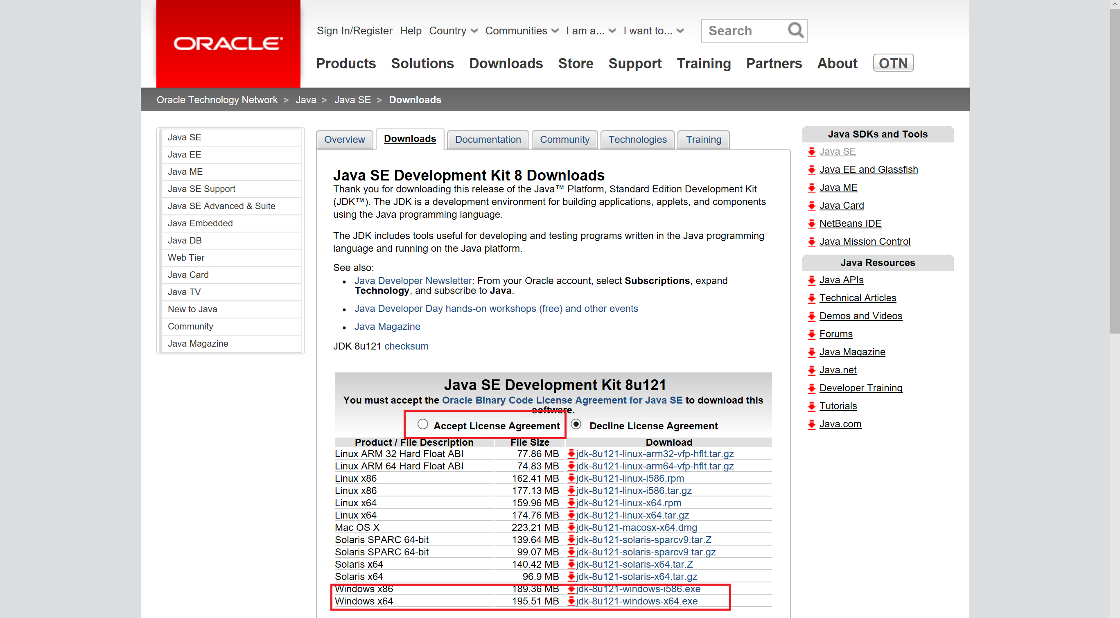Select Decline License Agreement radio button

pyautogui.click(x=576, y=424)
